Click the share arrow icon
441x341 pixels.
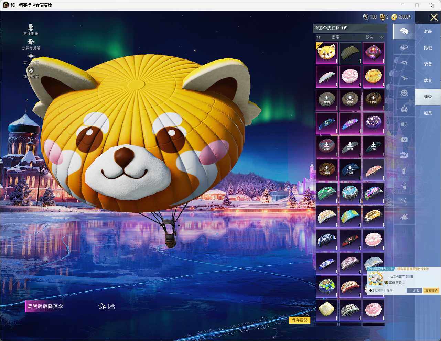pos(111,306)
